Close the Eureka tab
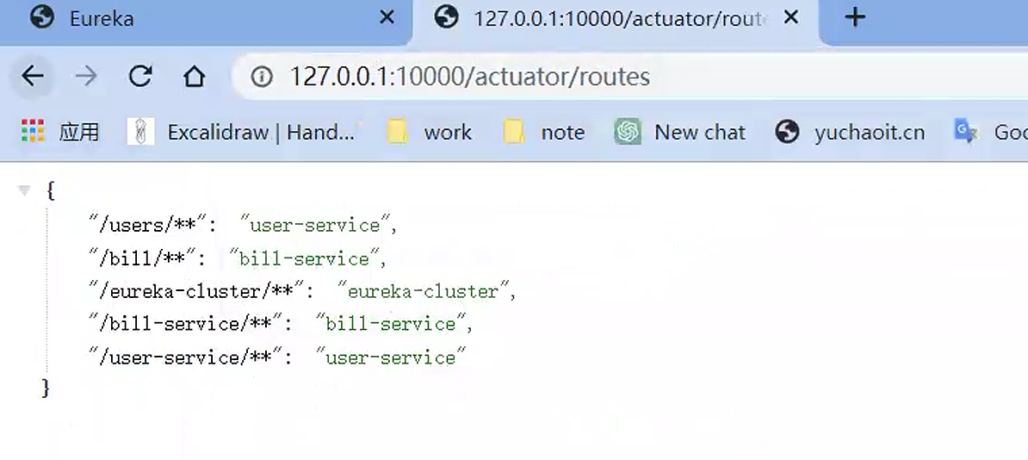1028x460 pixels. 387,17
